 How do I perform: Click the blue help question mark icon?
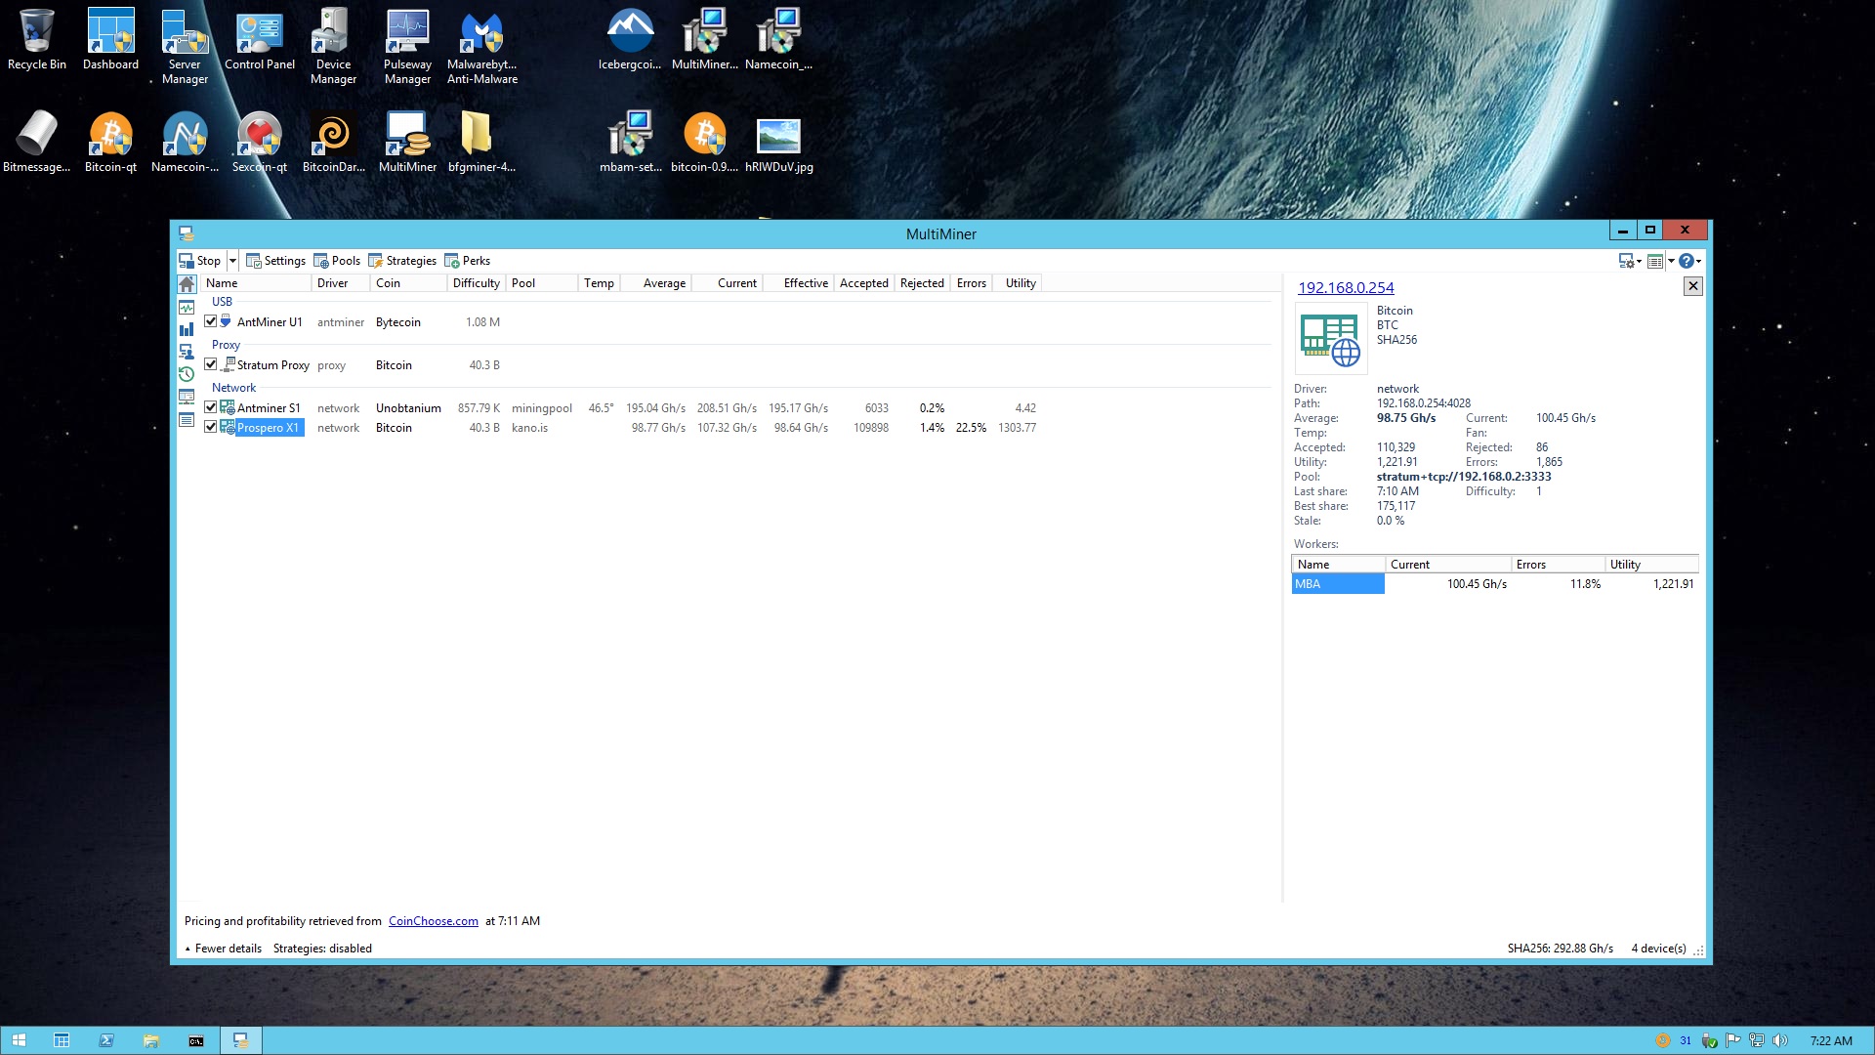click(1686, 261)
